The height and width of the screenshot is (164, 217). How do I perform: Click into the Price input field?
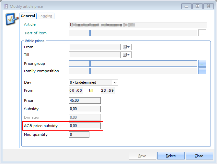pyautogui.click(x=85, y=100)
